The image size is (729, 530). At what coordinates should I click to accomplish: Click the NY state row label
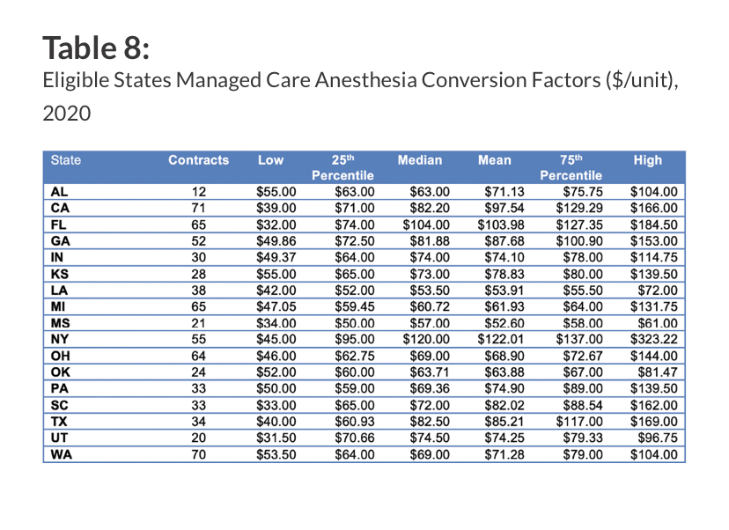(x=60, y=338)
